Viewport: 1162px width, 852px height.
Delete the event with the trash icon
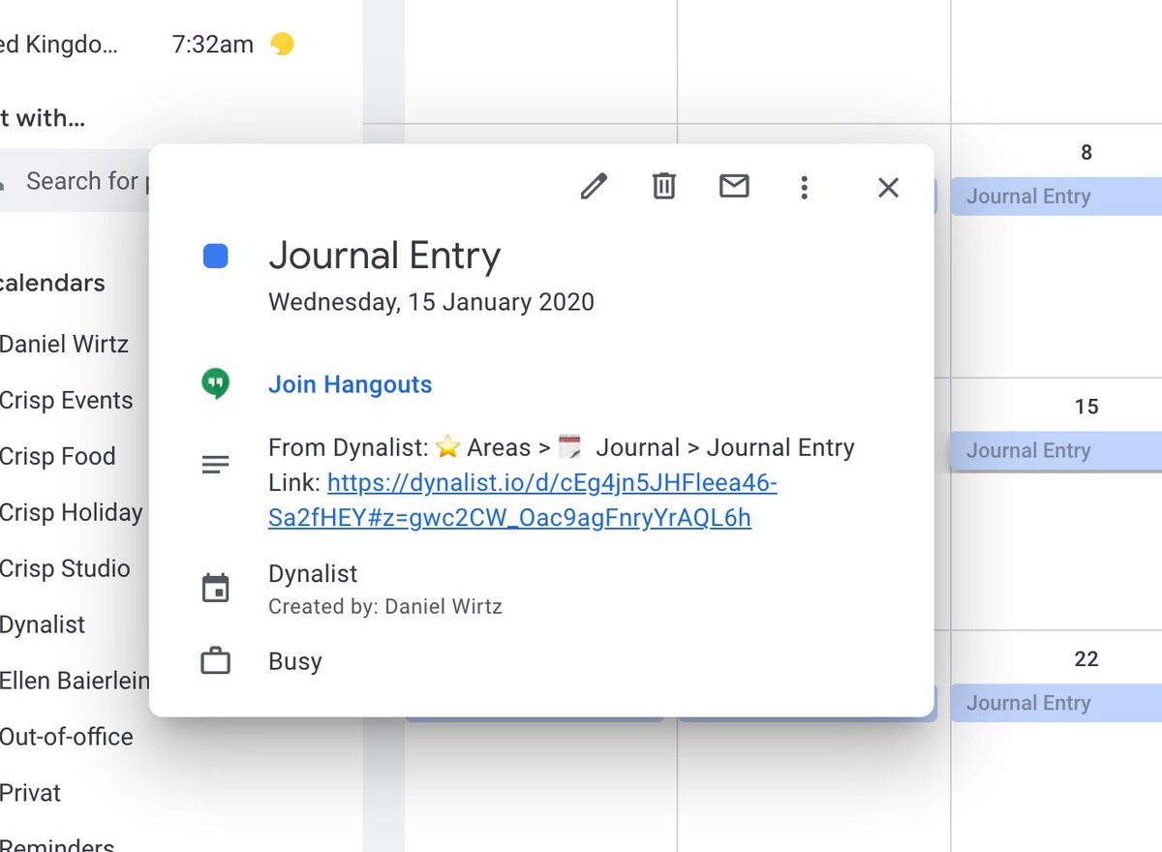tap(663, 186)
